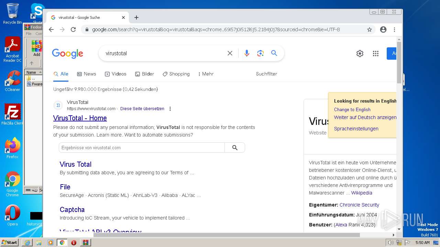Open the Wikipedia link in knowledge panel
440x247 pixels.
(x=362, y=193)
